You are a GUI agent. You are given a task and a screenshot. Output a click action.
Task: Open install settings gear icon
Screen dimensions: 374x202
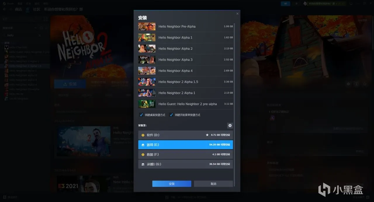click(x=230, y=125)
